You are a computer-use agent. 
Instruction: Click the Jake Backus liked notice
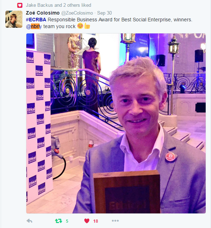pyautogui.click(x=58, y=5)
